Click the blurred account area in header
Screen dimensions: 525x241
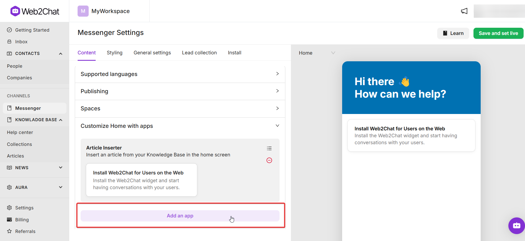pos(499,11)
